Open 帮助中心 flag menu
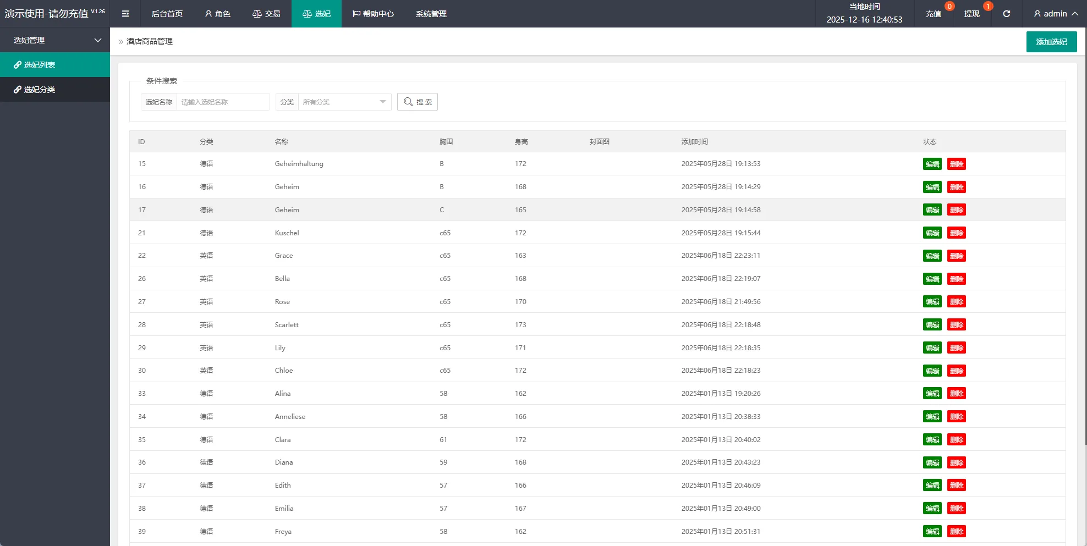Screen dimensions: 1087x546 [373, 14]
